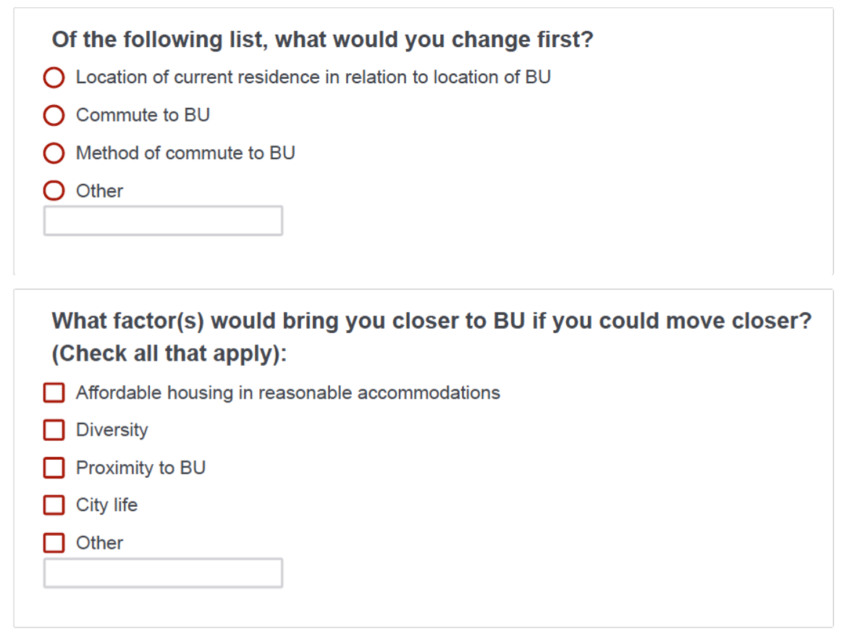Select the 'Commute to BU' radio button
Screen dimensions: 855x635
(x=54, y=115)
